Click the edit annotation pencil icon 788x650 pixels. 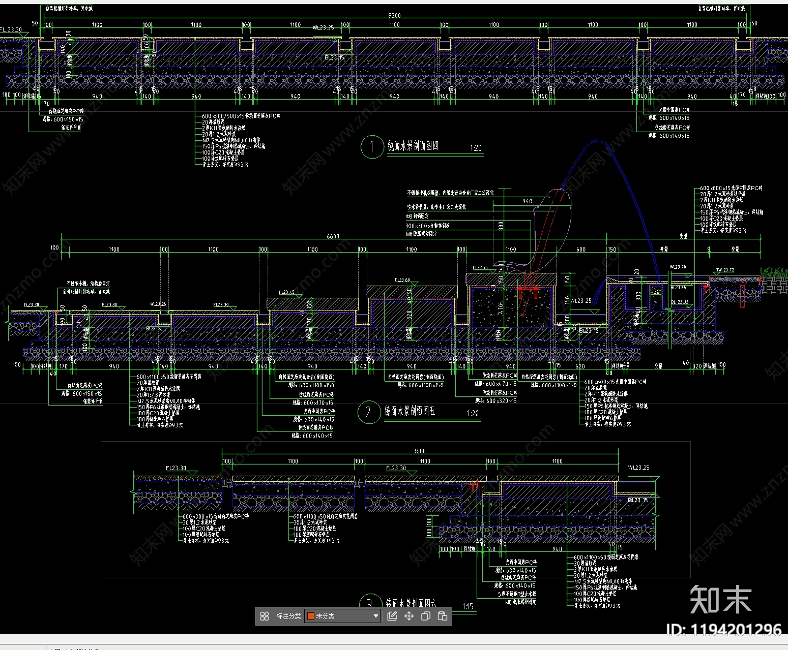pos(392,616)
